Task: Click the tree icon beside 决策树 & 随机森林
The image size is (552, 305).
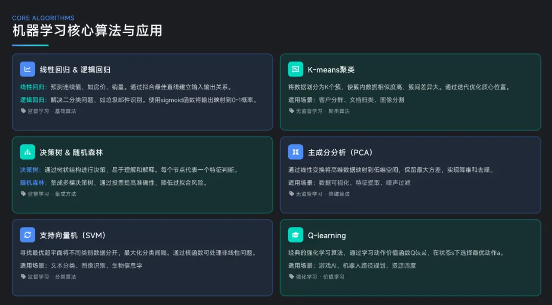Action: (28, 152)
